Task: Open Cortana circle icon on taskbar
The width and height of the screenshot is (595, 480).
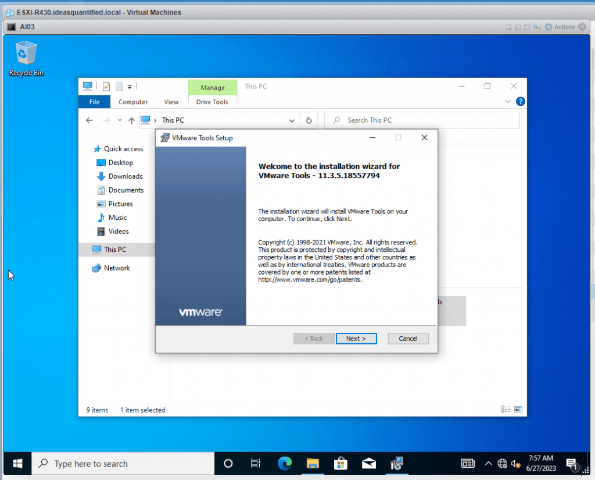Action: pos(228,463)
